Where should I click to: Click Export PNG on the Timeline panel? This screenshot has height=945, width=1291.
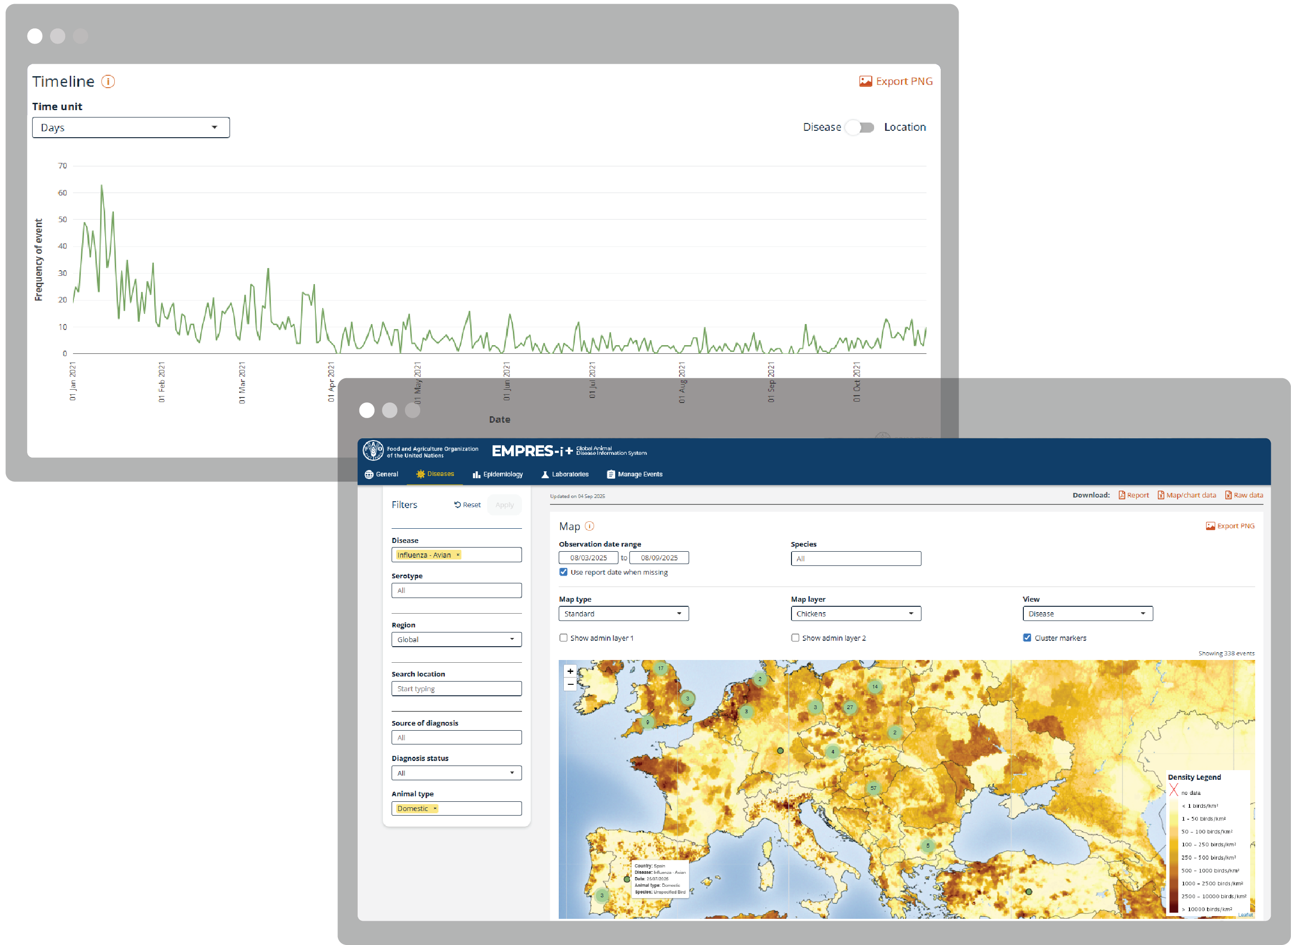point(896,81)
